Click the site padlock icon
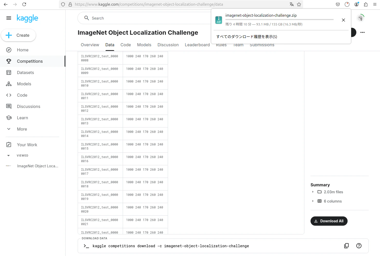This screenshot has width=380, height=256. (70, 4)
